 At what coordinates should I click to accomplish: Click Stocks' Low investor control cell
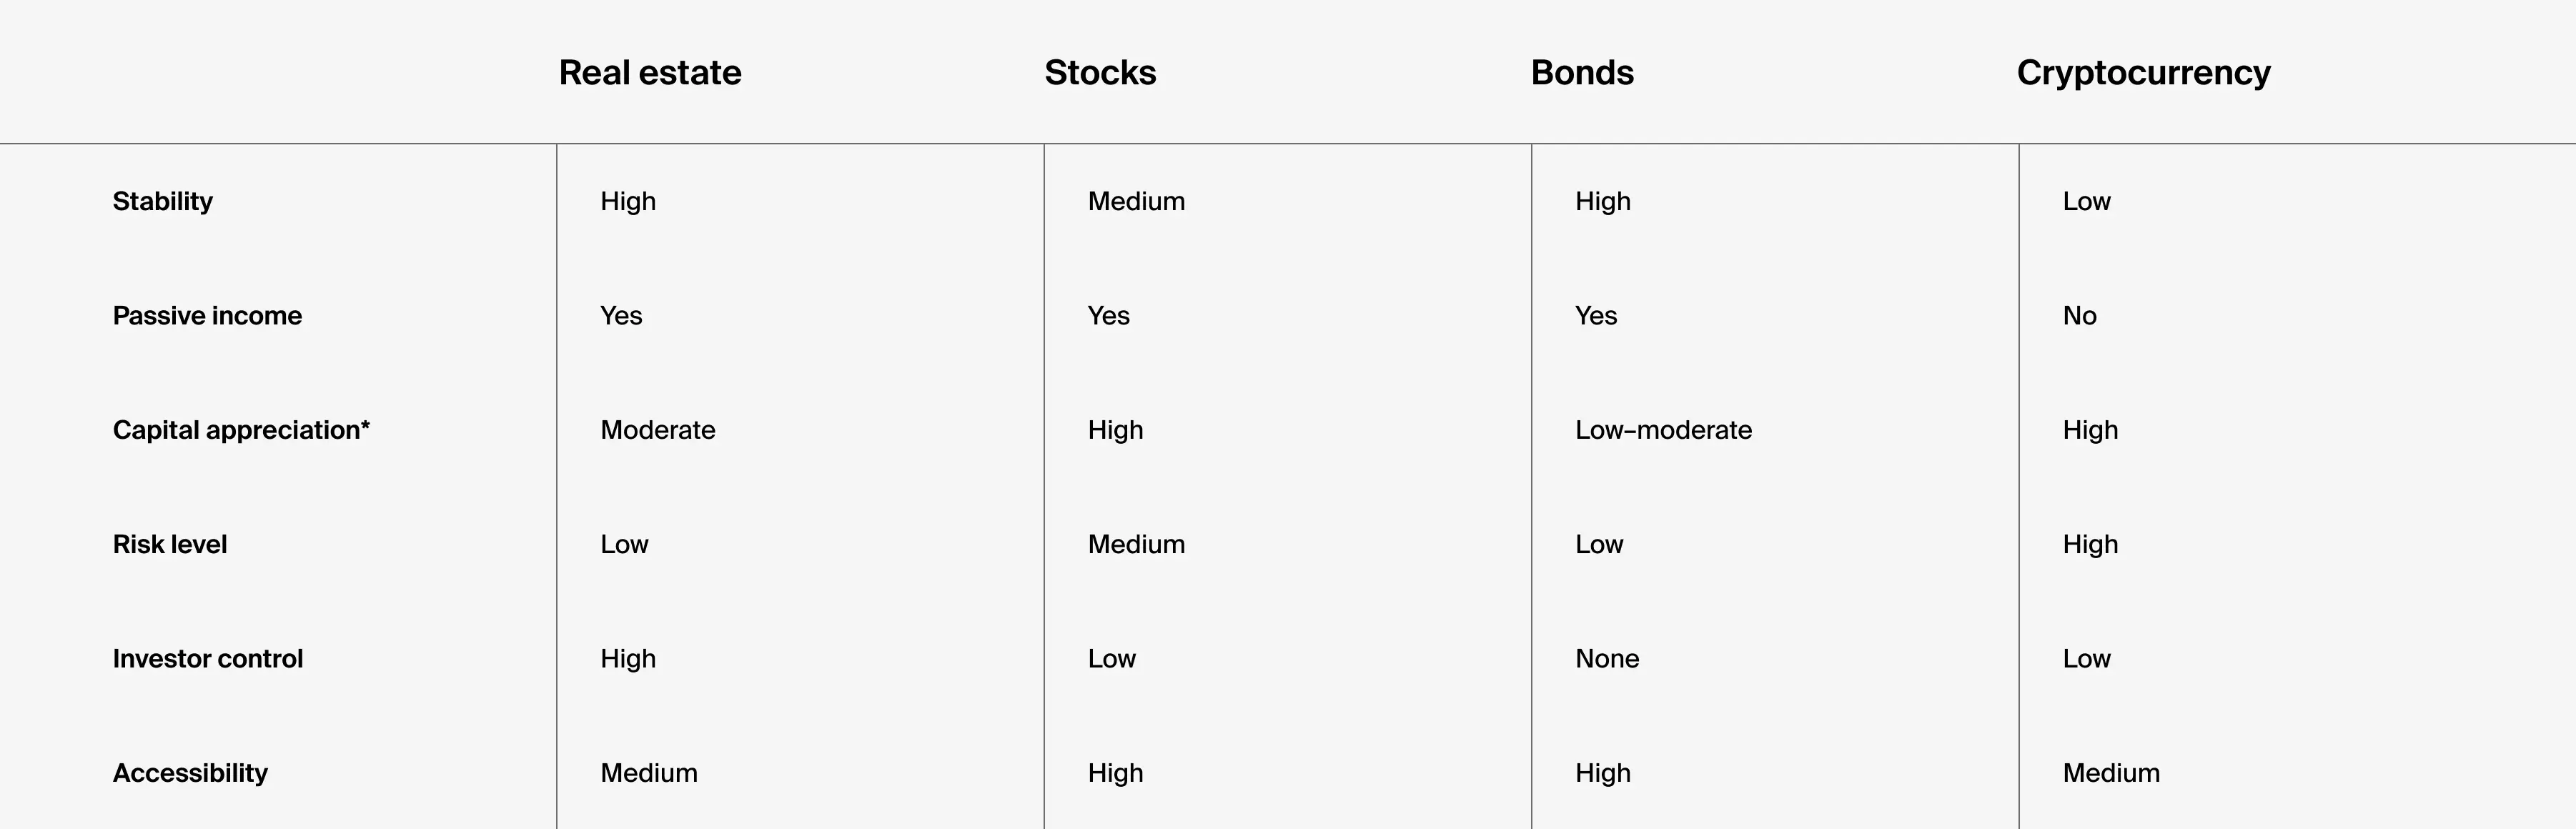click(x=1112, y=659)
